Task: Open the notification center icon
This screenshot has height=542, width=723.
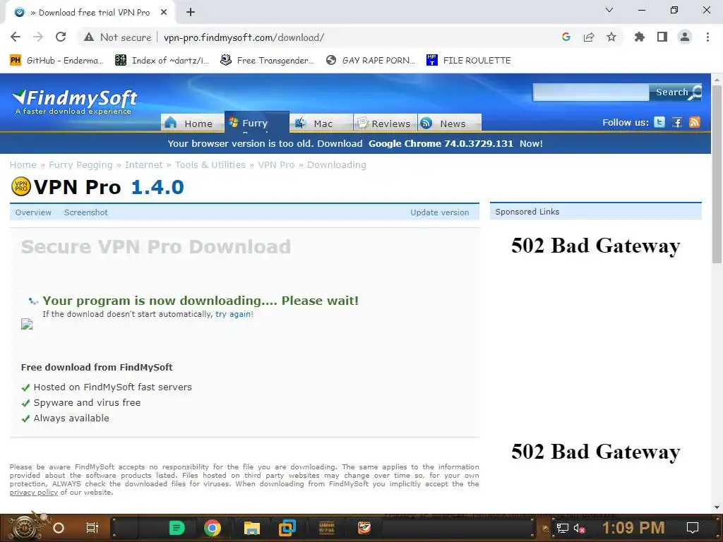Action: pos(692,528)
